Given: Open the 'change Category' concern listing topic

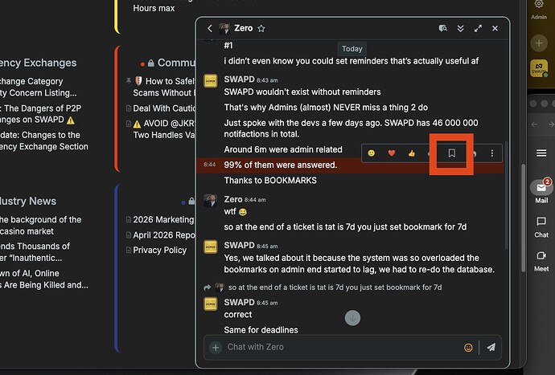Looking at the screenshot, I should pos(39,87).
